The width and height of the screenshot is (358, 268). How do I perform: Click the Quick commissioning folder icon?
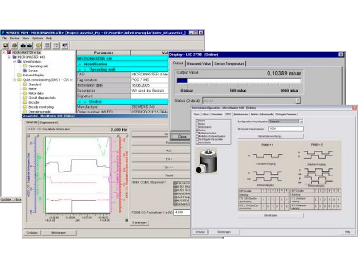pyautogui.click(x=20, y=80)
